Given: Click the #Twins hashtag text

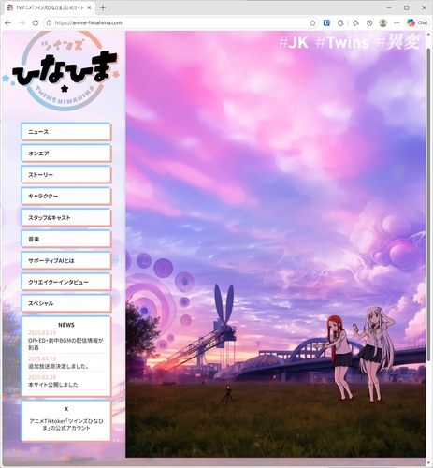Looking at the screenshot, I should point(342,42).
